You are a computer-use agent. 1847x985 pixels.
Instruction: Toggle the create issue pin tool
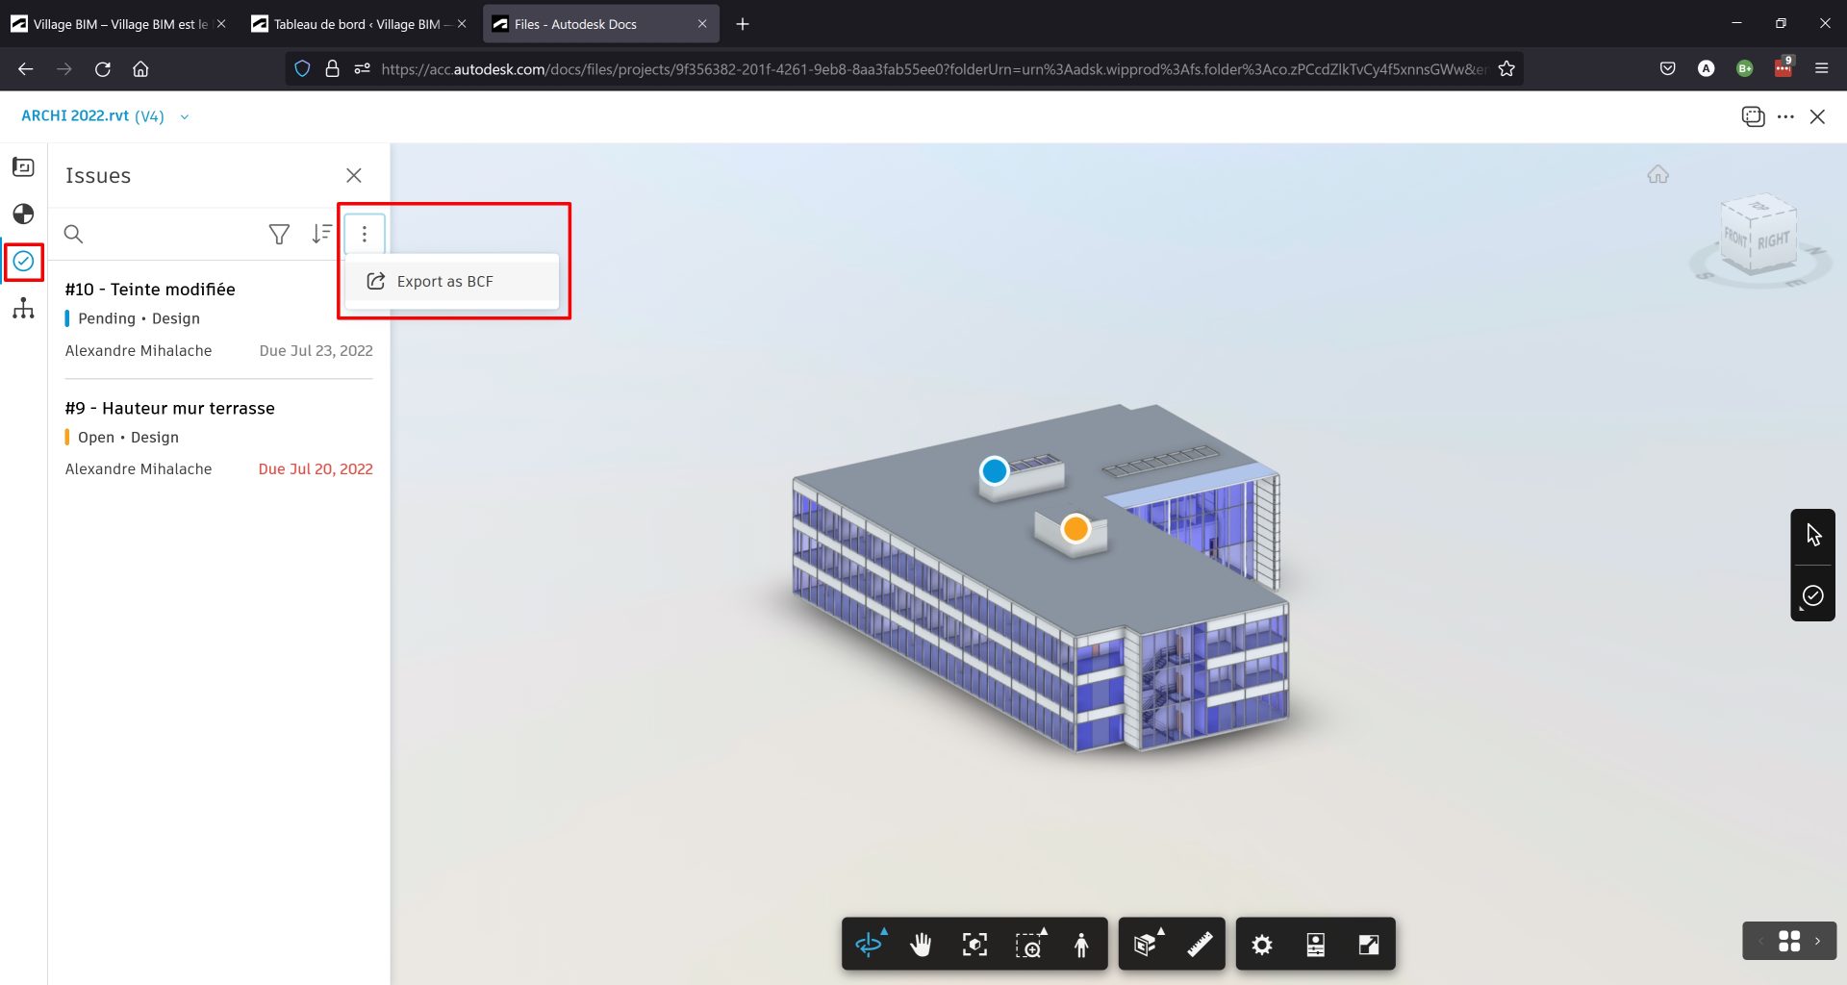click(x=1812, y=596)
